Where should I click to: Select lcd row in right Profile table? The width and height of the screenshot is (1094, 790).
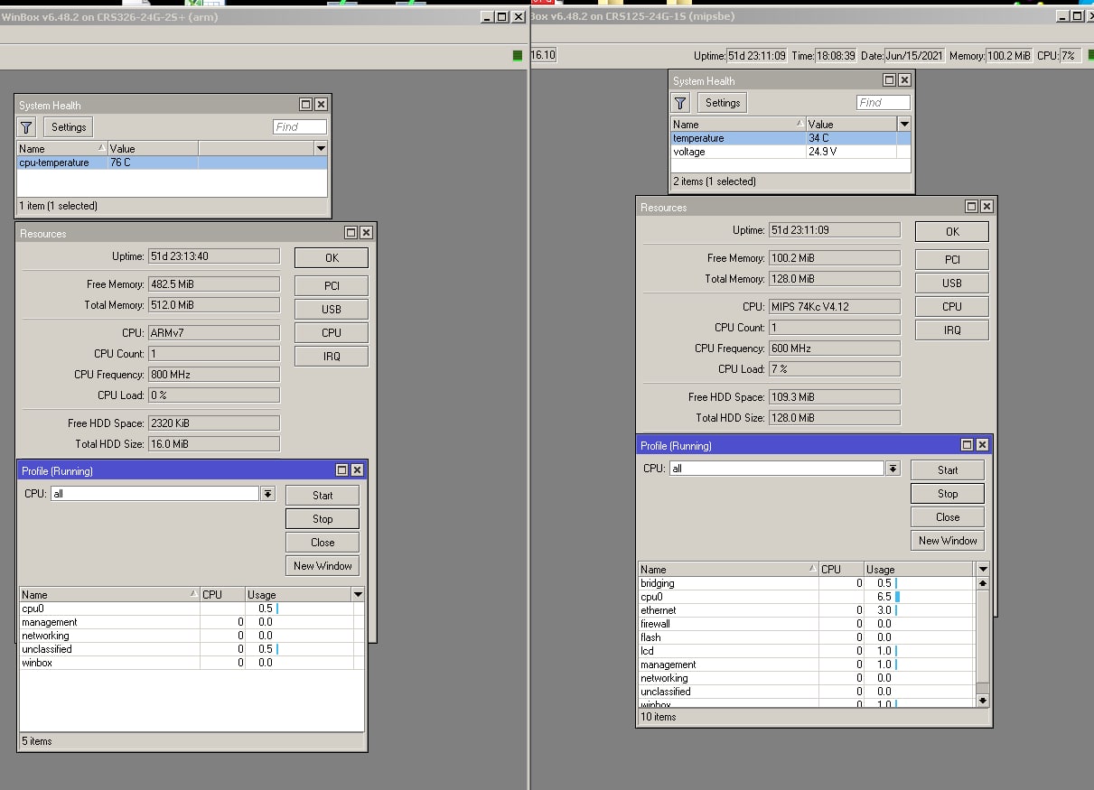(x=807, y=651)
